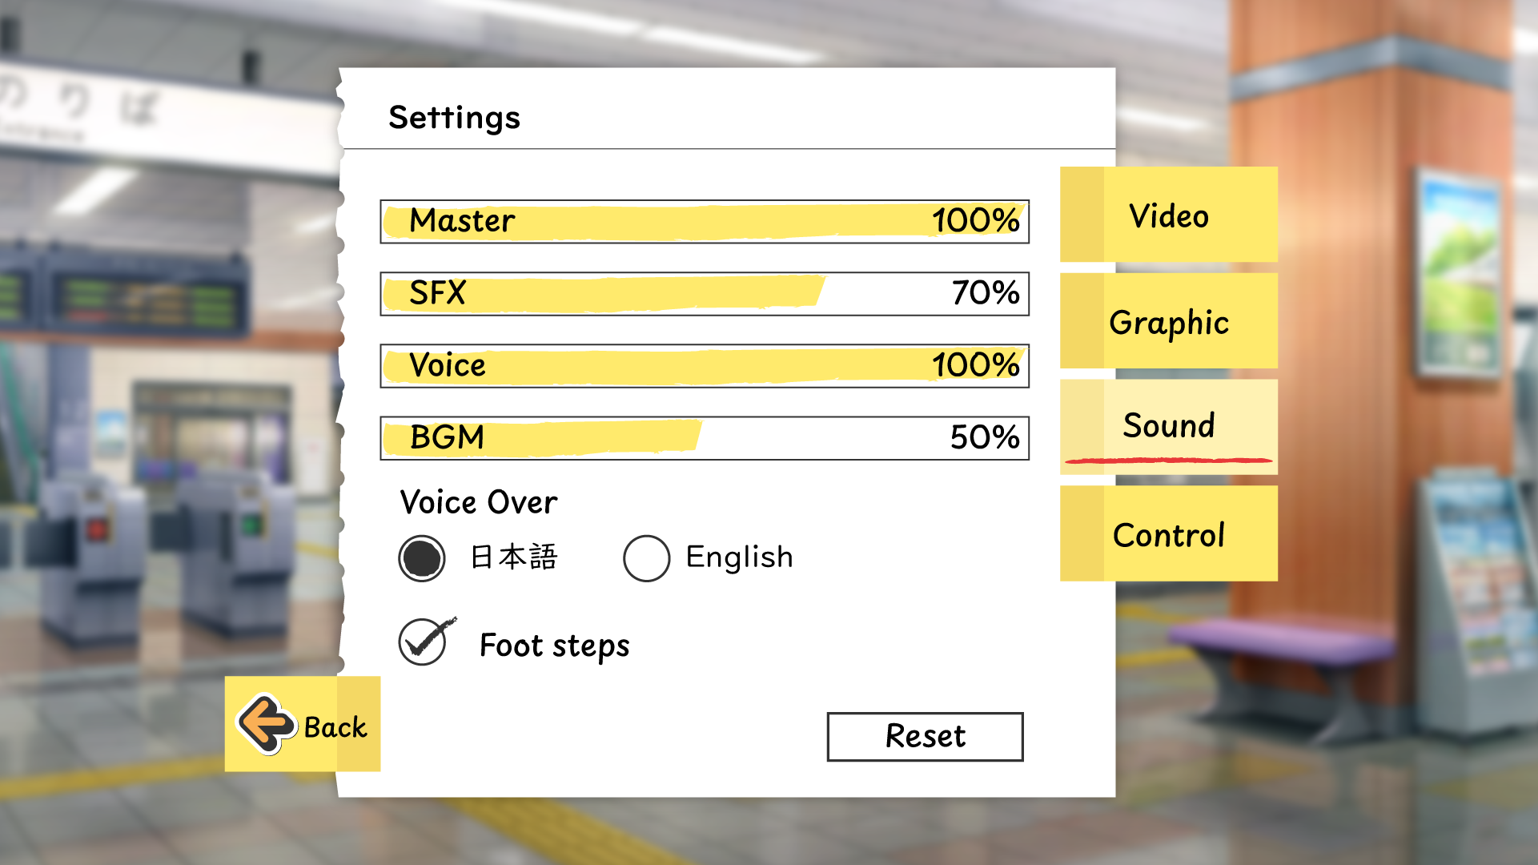This screenshot has height=865, width=1538.
Task: Click the 日本語 label text
Action: [x=513, y=557]
